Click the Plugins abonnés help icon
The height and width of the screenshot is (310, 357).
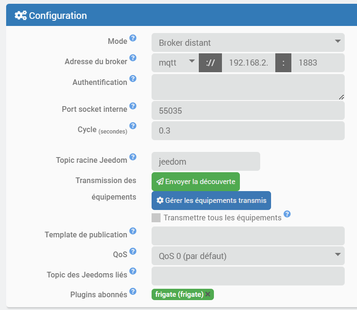[x=133, y=291]
